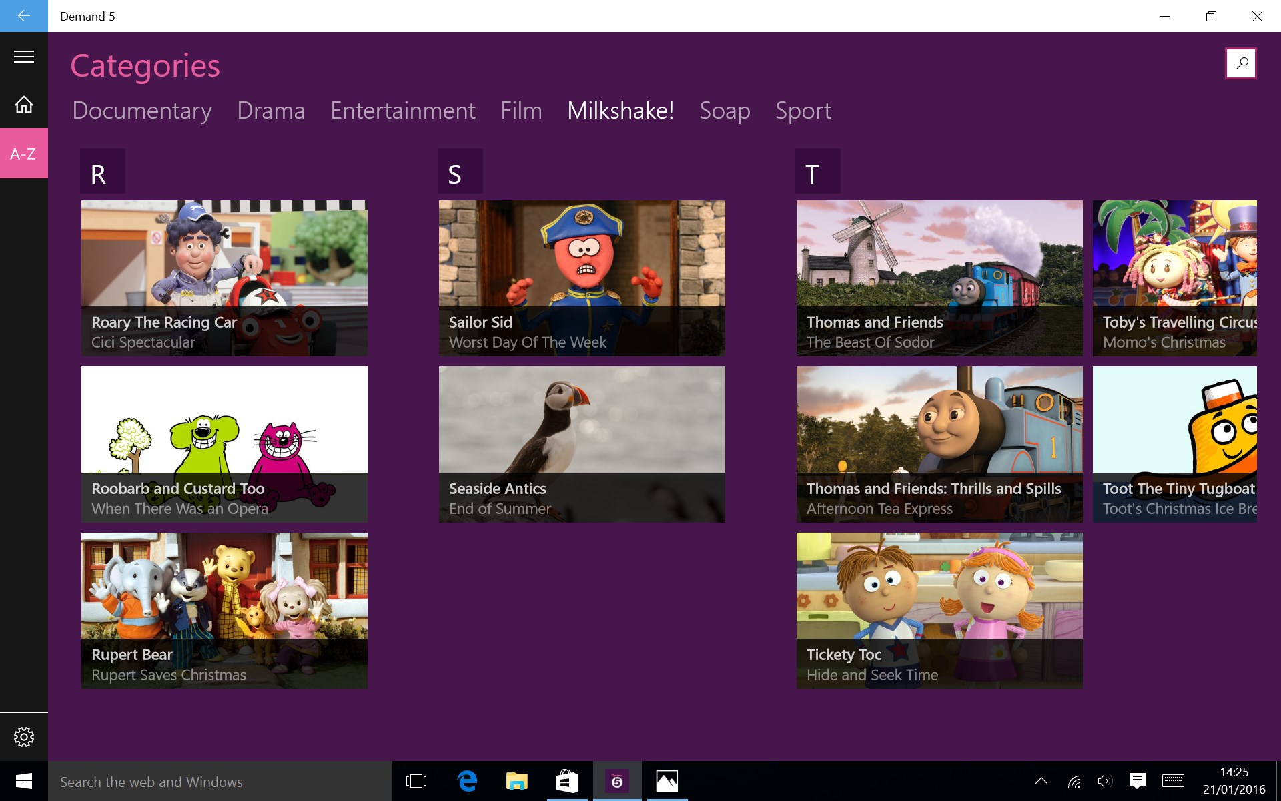The image size is (1281, 801).
Task: Open the Roary The Racing Car tile
Action: [x=224, y=278]
